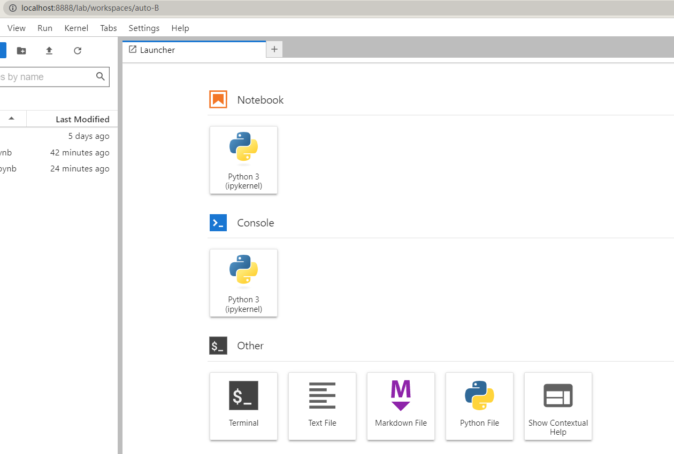Viewport: 674px width, 454px height.
Task: Toggle name sort order arrow
Action: coord(11,119)
